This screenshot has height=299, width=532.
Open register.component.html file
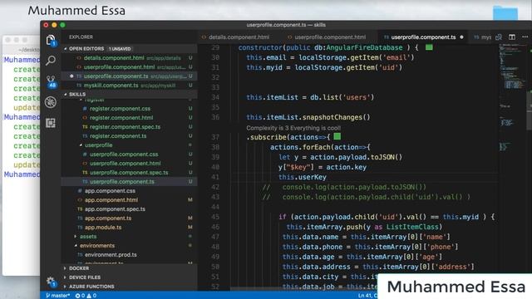point(129,118)
